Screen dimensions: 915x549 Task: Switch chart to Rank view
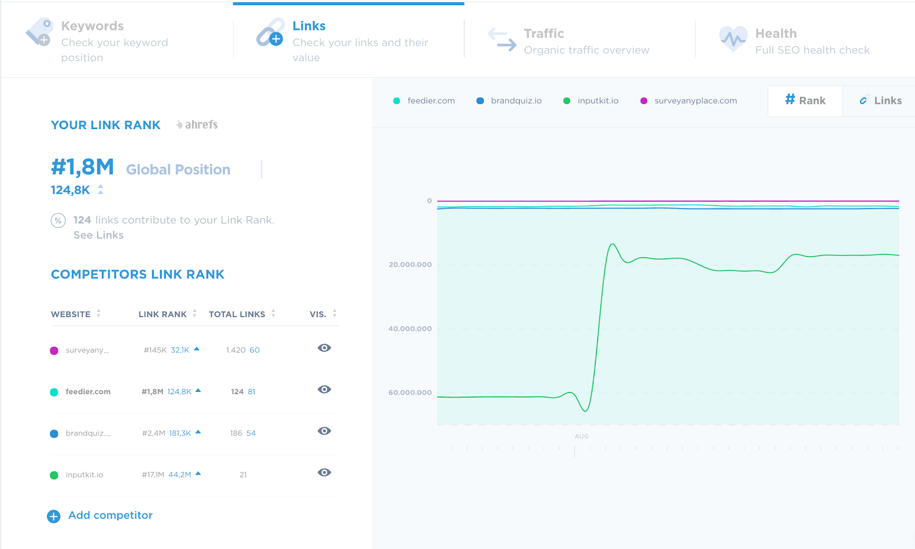805,101
